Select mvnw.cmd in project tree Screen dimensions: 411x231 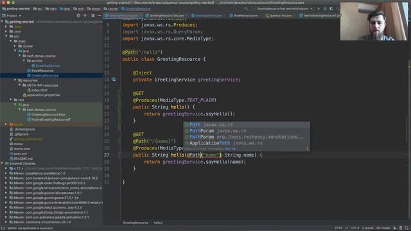coord(22,149)
